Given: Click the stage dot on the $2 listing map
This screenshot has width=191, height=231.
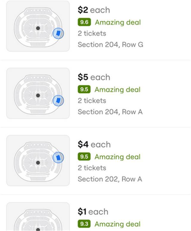Looking at the screenshot, I should click(38, 28).
